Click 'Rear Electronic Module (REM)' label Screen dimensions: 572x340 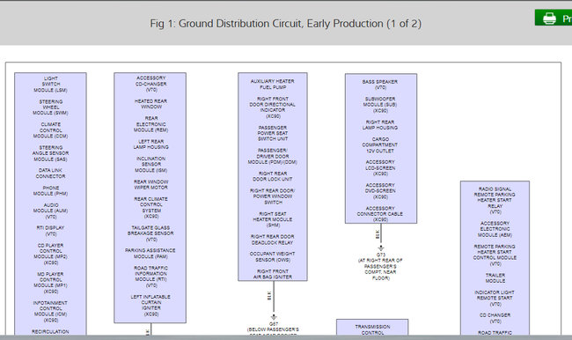[x=150, y=124]
